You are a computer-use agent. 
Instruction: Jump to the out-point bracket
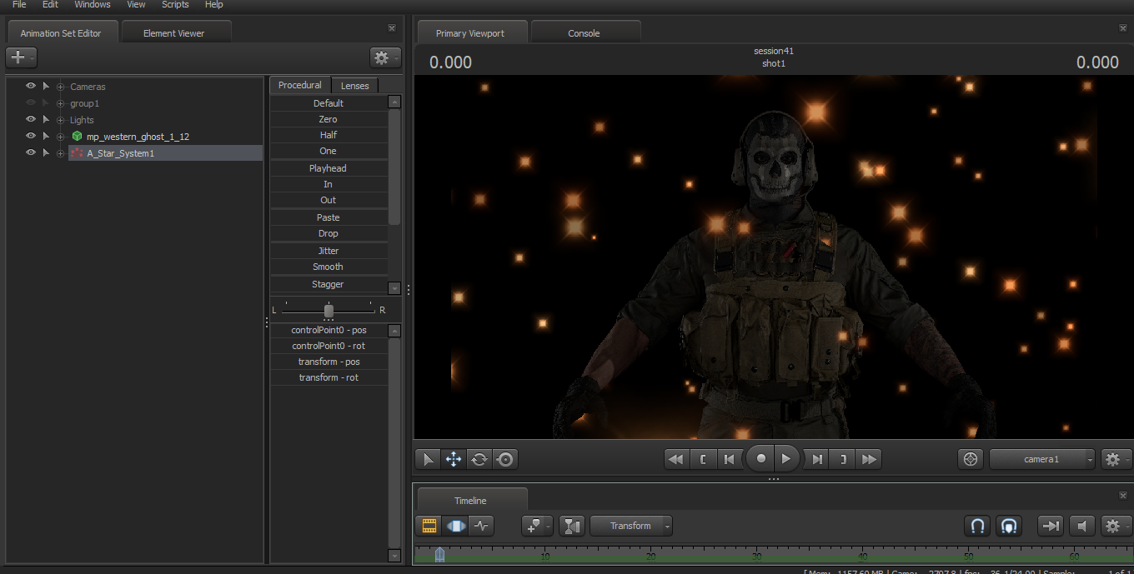point(843,459)
